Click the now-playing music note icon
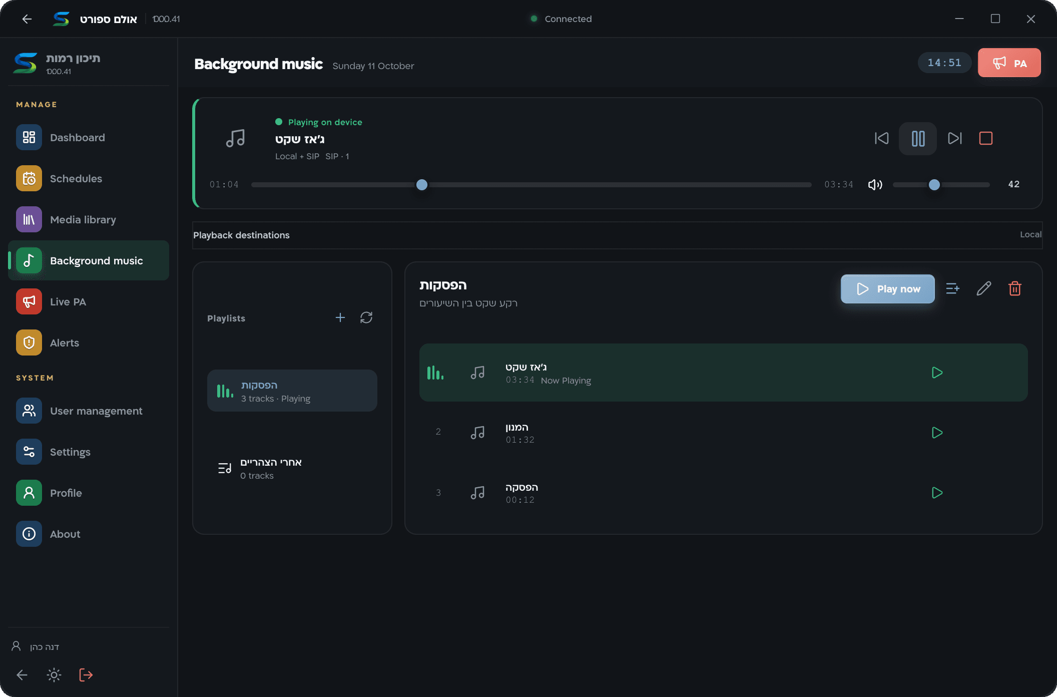Image resolution: width=1057 pixels, height=697 pixels. (x=235, y=138)
